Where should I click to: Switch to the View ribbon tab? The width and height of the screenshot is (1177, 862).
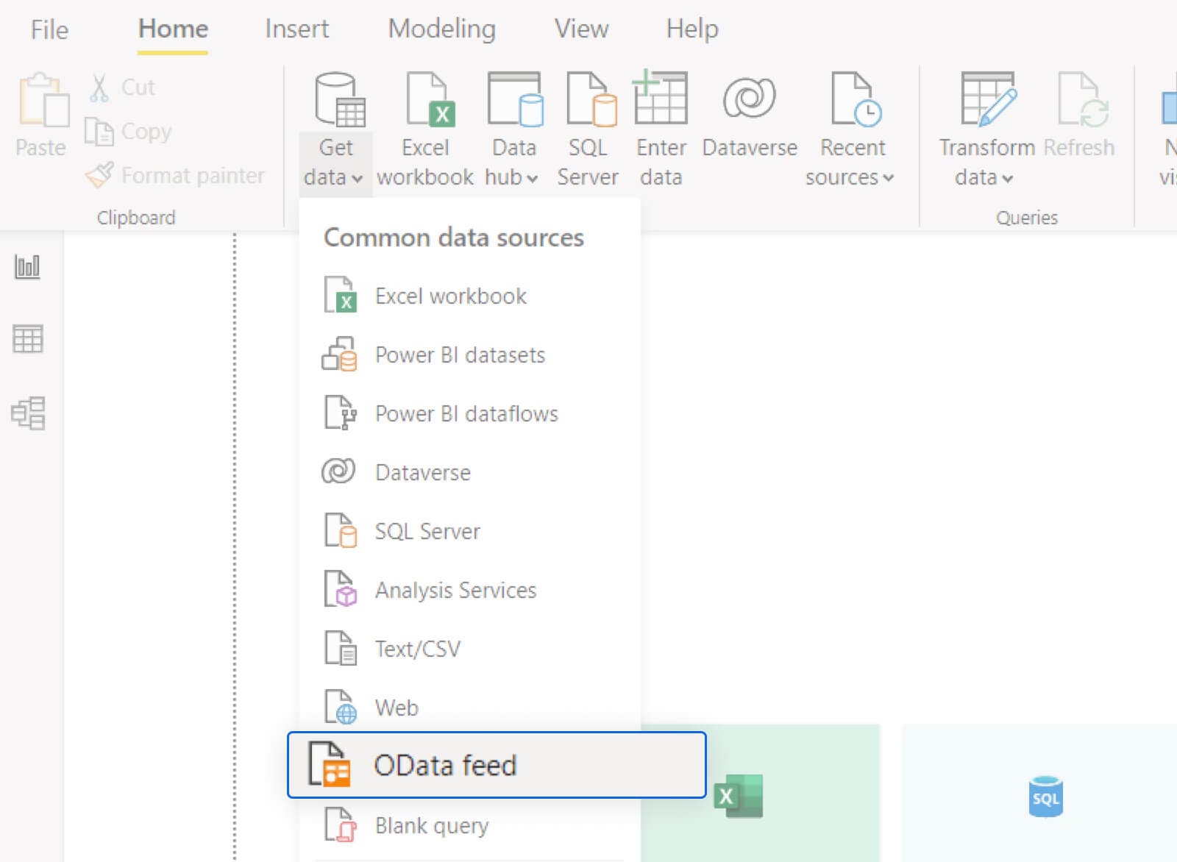click(x=581, y=29)
